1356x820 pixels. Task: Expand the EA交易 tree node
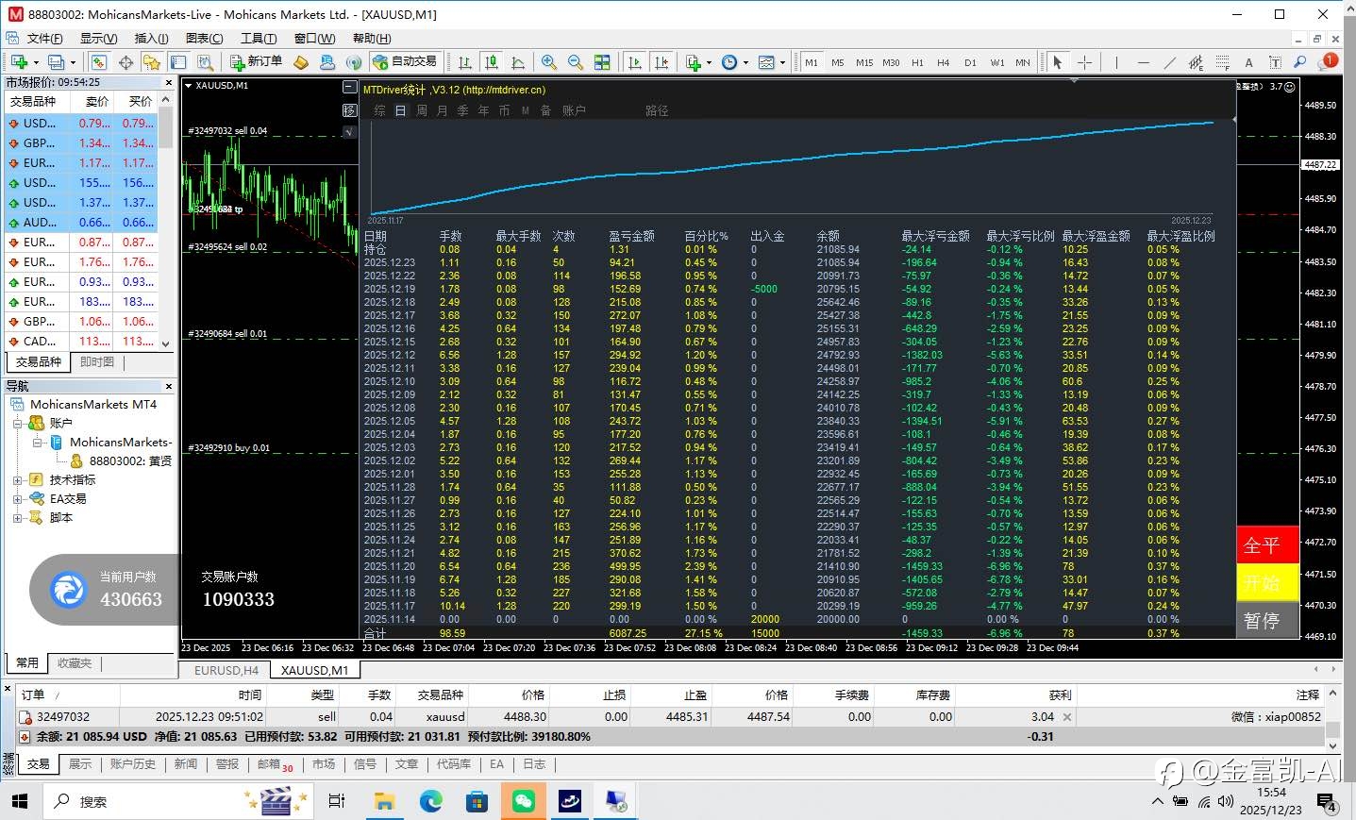[x=17, y=499]
